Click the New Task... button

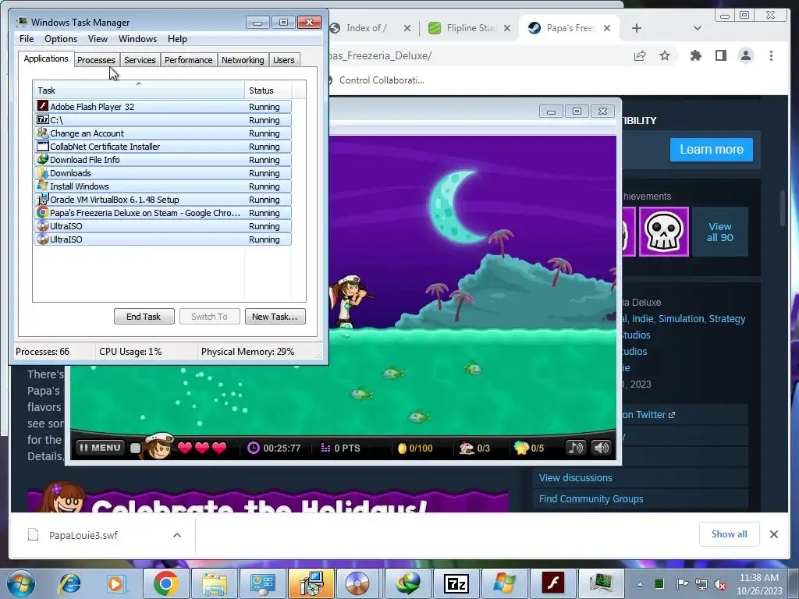[275, 317]
